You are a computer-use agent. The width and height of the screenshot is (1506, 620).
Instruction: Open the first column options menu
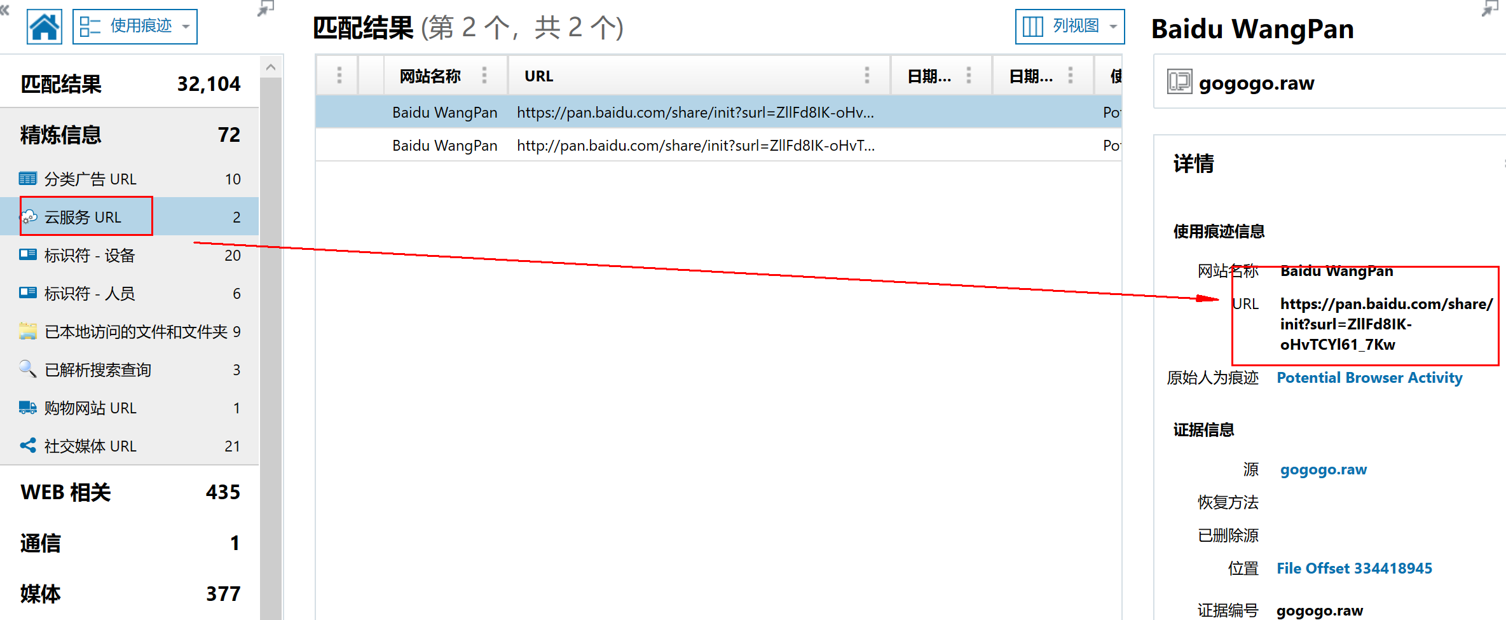tap(339, 76)
